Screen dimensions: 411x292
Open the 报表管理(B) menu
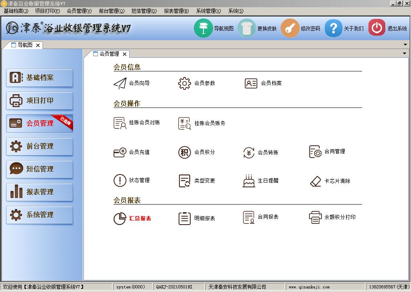click(176, 11)
